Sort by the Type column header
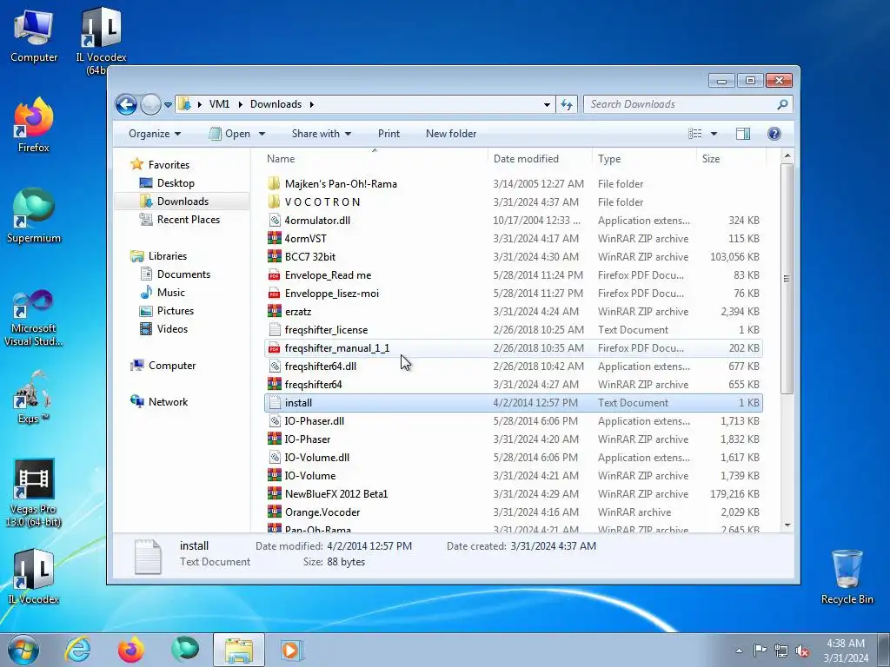Screen dimensions: 890x667 644,159
